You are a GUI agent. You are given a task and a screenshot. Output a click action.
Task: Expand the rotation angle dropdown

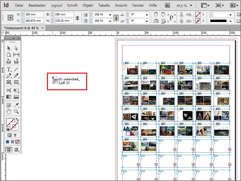pyautogui.click(x=147, y=14)
